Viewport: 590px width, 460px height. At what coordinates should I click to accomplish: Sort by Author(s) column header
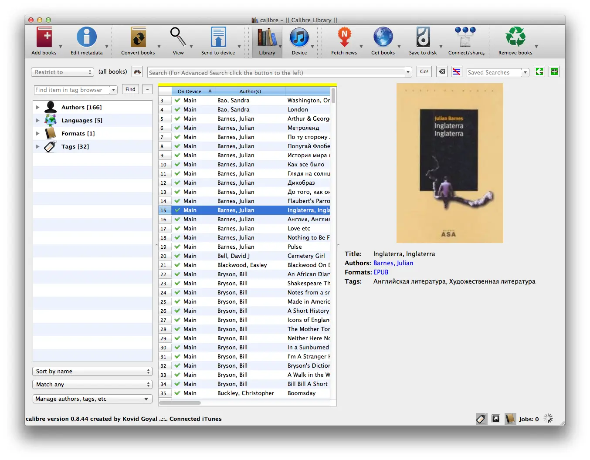coord(250,91)
